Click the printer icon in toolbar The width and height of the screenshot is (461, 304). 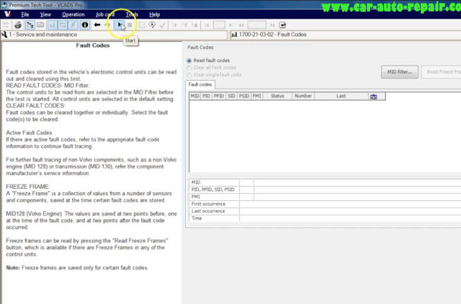(x=18, y=25)
